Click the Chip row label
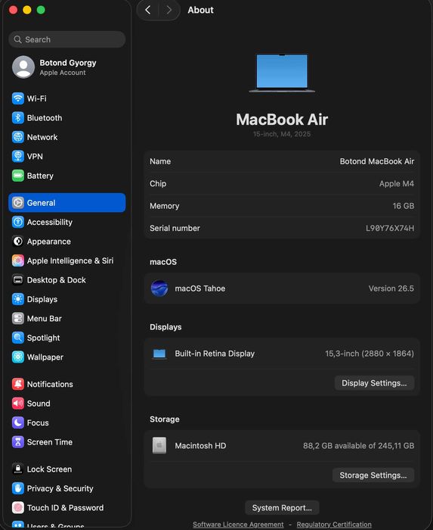This screenshot has height=530, width=433. (158, 183)
